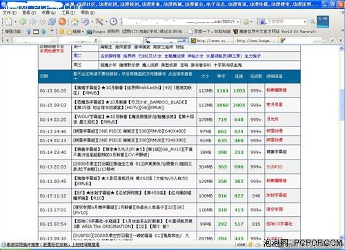
Task: Open the BAMBOO_BLADE torrent entry
Action: pos(130,105)
